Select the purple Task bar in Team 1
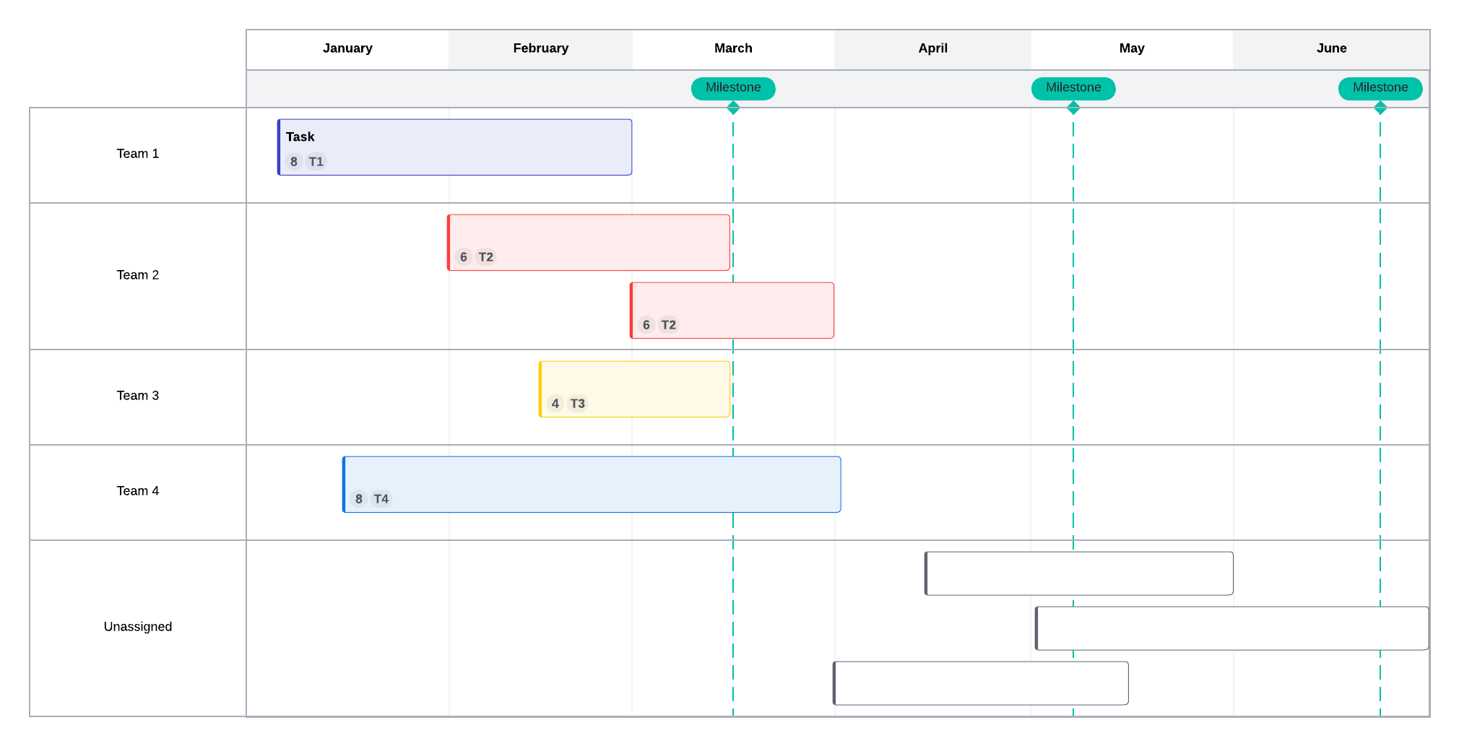This screenshot has width=1459, height=746. (455, 147)
